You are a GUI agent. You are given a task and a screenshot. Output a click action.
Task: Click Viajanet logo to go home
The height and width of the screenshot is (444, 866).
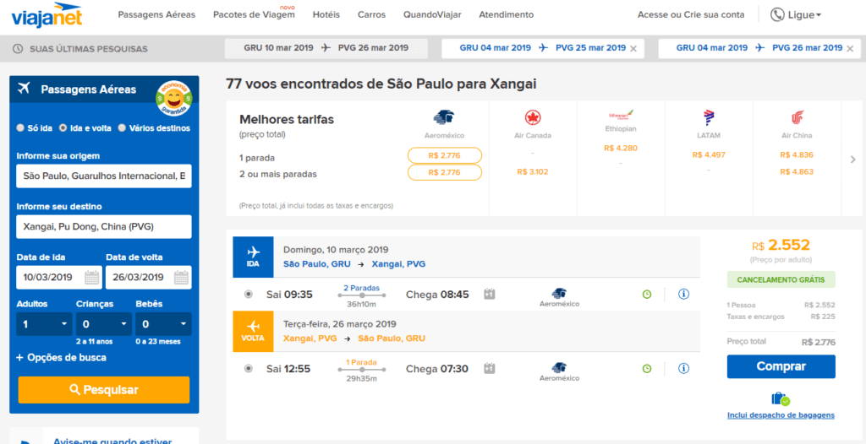click(47, 15)
